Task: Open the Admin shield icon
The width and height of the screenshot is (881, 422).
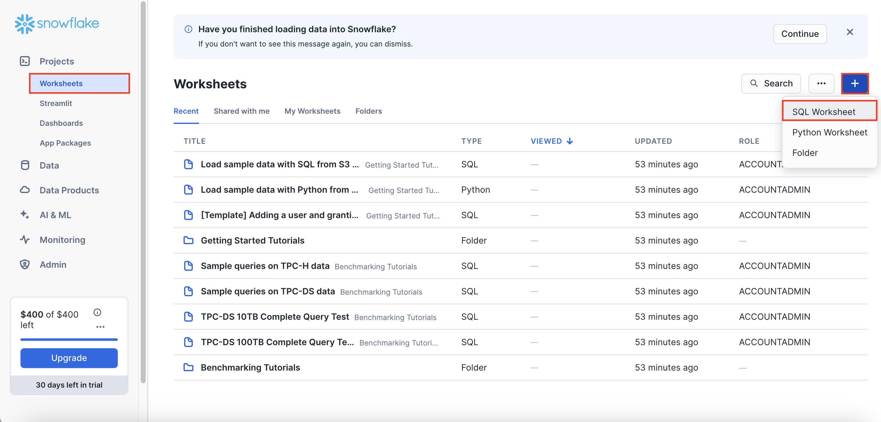Action: pos(24,265)
